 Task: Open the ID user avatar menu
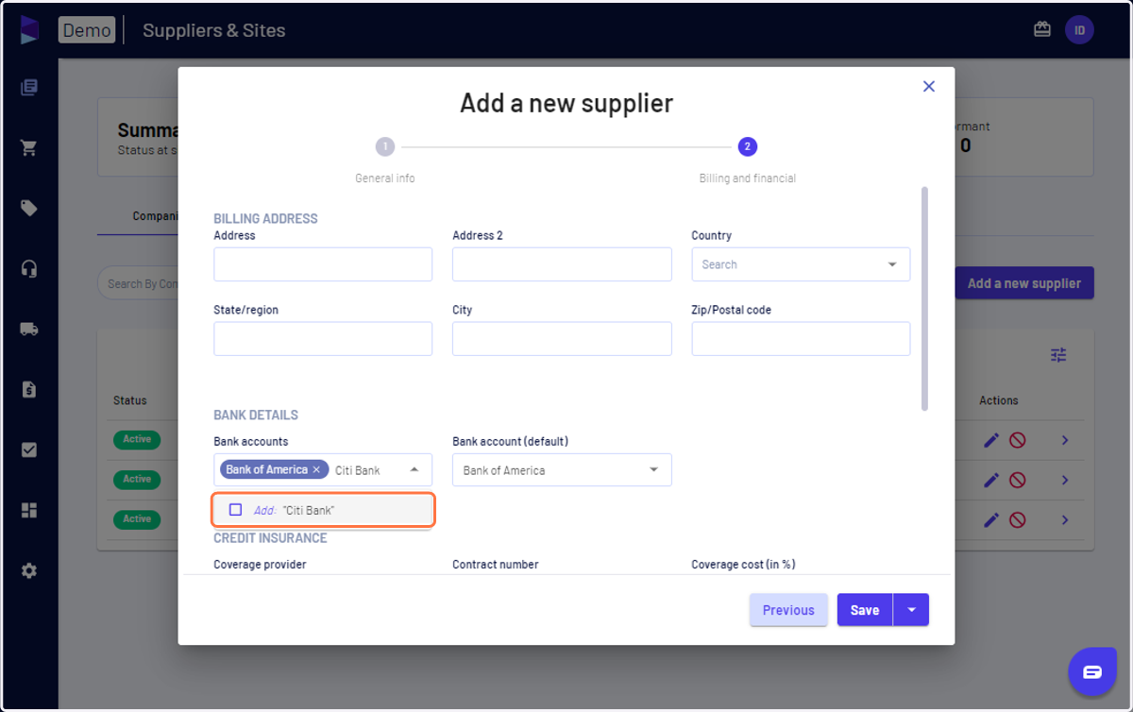pos(1079,30)
